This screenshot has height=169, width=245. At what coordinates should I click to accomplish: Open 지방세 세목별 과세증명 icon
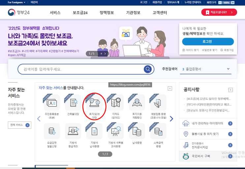116,131
